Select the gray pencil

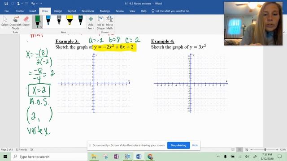click(x=59, y=21)
